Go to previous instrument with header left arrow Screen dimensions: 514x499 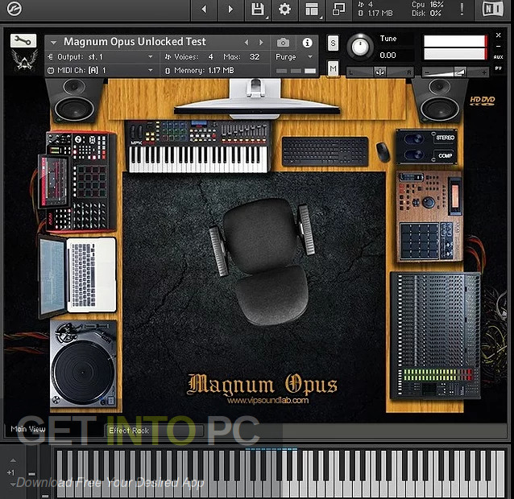(x=204, y=9)
